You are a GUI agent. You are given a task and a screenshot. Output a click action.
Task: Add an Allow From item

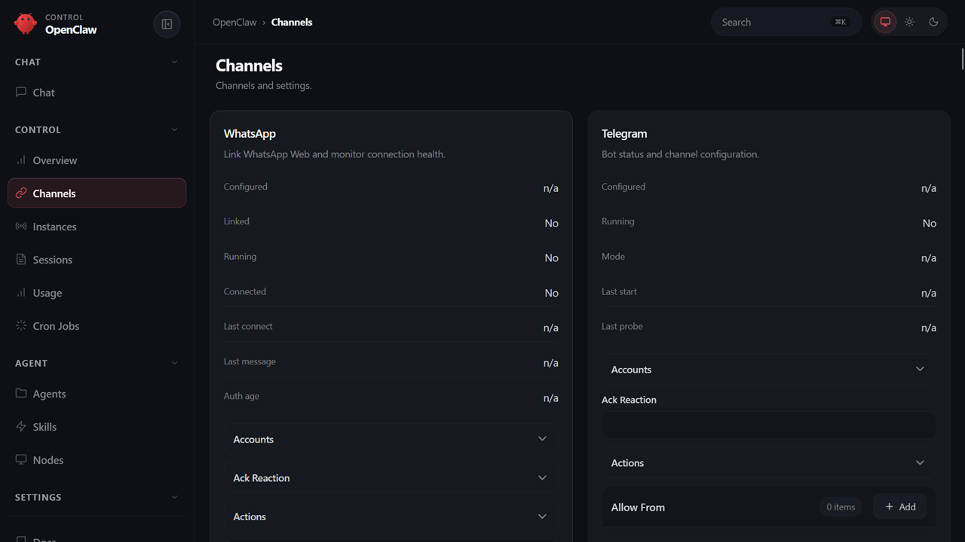(x=900, y=507)
